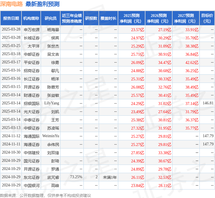Select the 研究员 column header

[x=51, y=18]
